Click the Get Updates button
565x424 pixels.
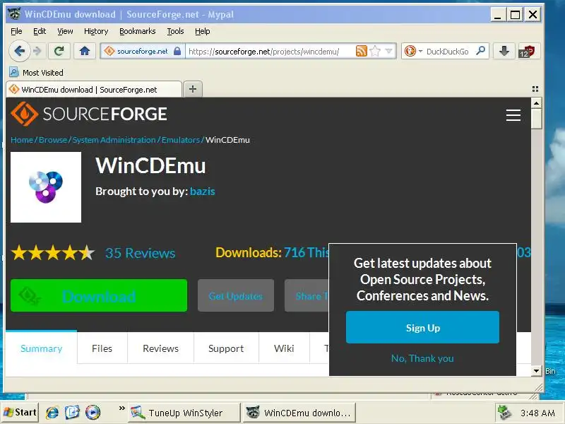[x=236, y=295]
